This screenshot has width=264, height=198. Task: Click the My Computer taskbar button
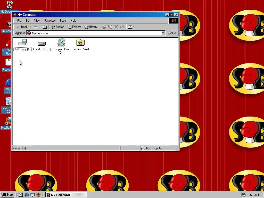(x=66, y=195)
